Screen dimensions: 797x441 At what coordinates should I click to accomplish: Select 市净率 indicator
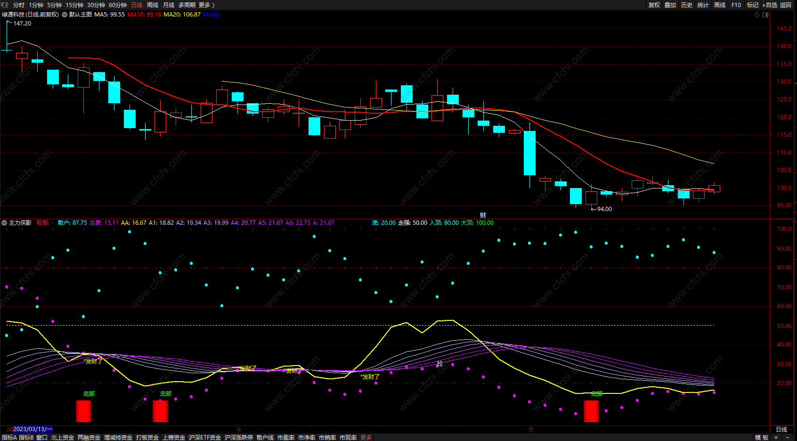307,438
